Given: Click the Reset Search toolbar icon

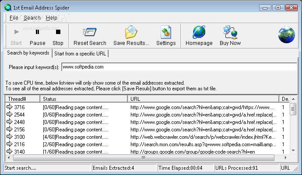Looking at the screenshot, I should tap(90, 32).
